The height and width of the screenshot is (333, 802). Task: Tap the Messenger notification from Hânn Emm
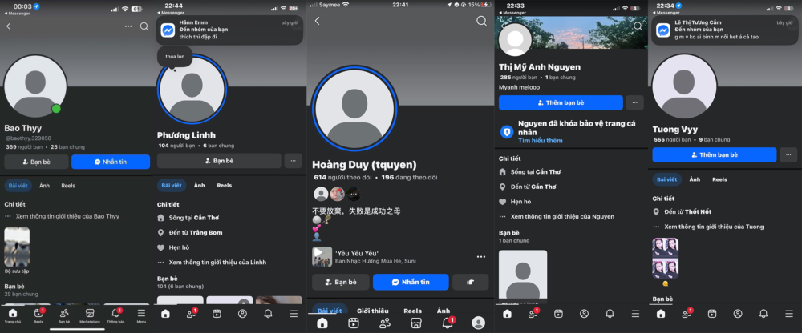coord(229,30)
